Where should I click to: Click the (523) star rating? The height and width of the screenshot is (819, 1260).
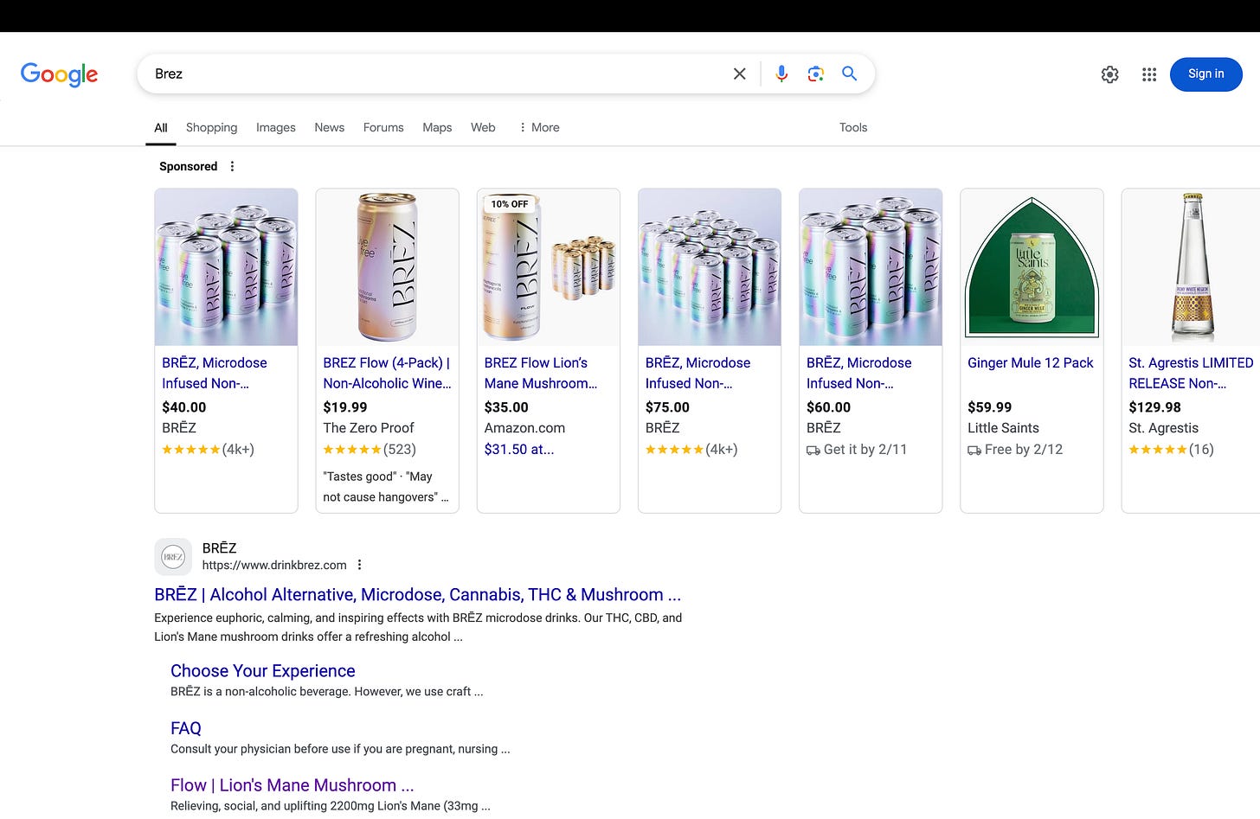pos(370,450)
